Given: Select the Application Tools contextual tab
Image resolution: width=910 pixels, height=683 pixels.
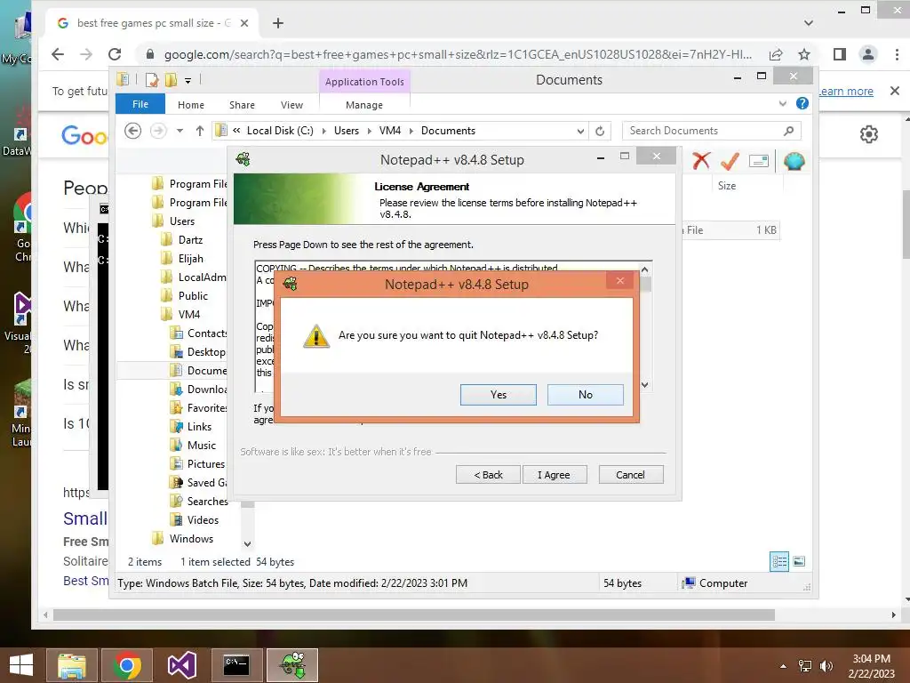Looking at the screenshot, I should (364, 82).
